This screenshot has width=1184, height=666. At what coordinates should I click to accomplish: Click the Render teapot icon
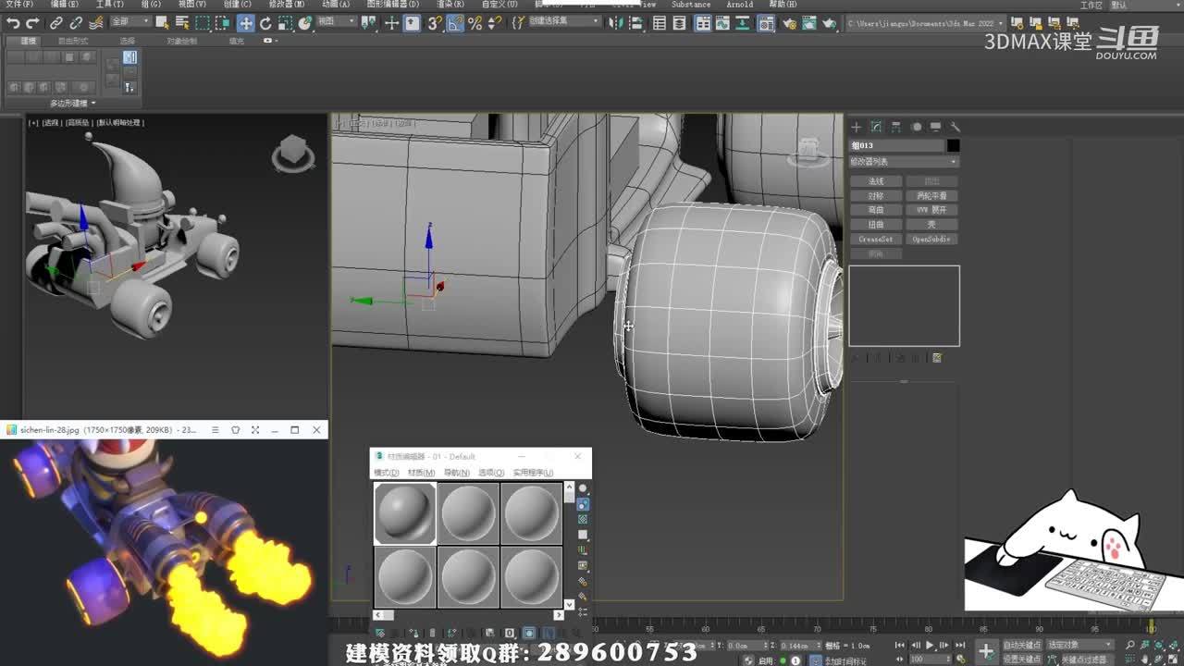(x=829, y=23)
